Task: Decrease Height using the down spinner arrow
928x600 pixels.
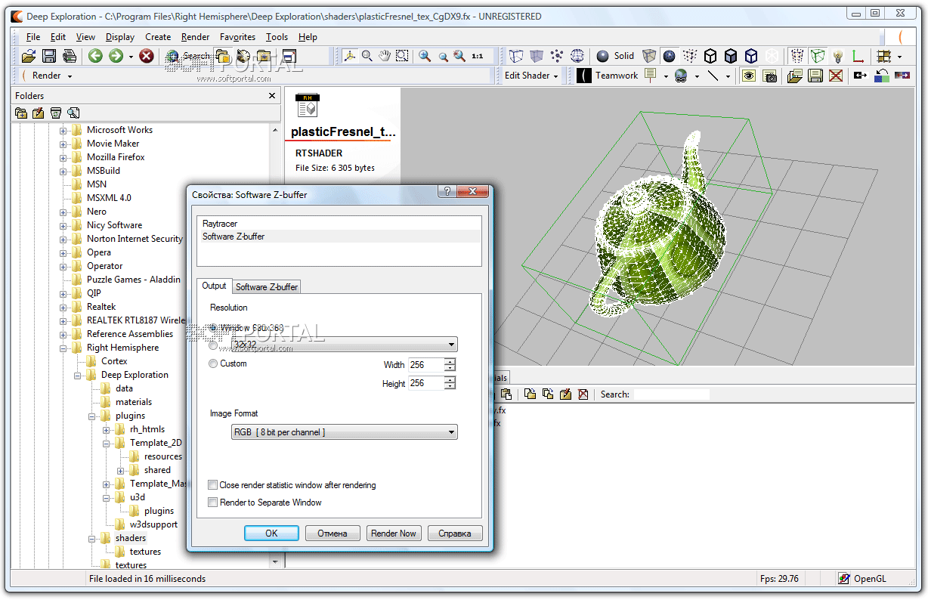Action: (x=450, y=388)
